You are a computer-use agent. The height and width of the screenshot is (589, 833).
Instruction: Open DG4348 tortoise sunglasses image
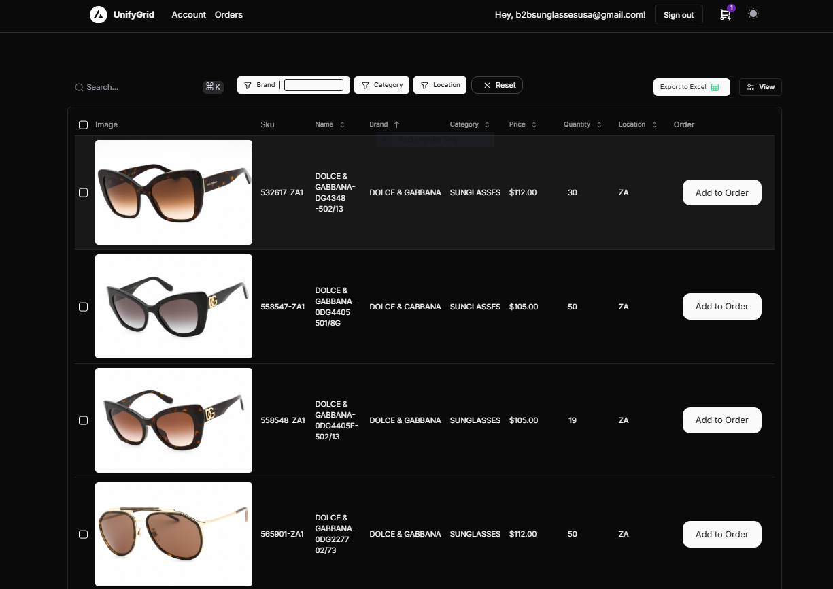[x=173, y=192]
